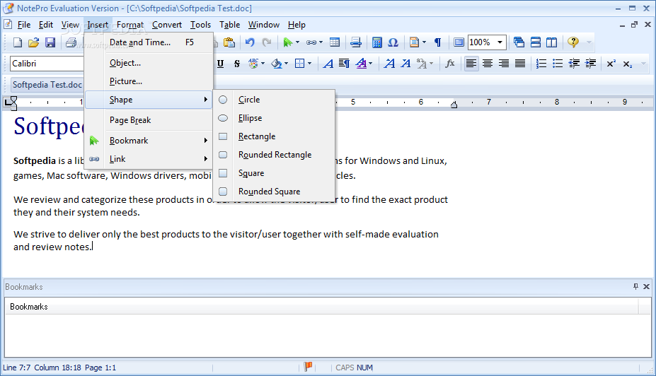Choose Object... in the Insert menu

point(149,63)
